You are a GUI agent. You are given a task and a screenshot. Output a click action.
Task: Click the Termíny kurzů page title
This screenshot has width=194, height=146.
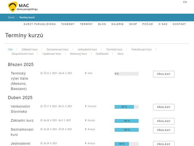click(24, 35)
